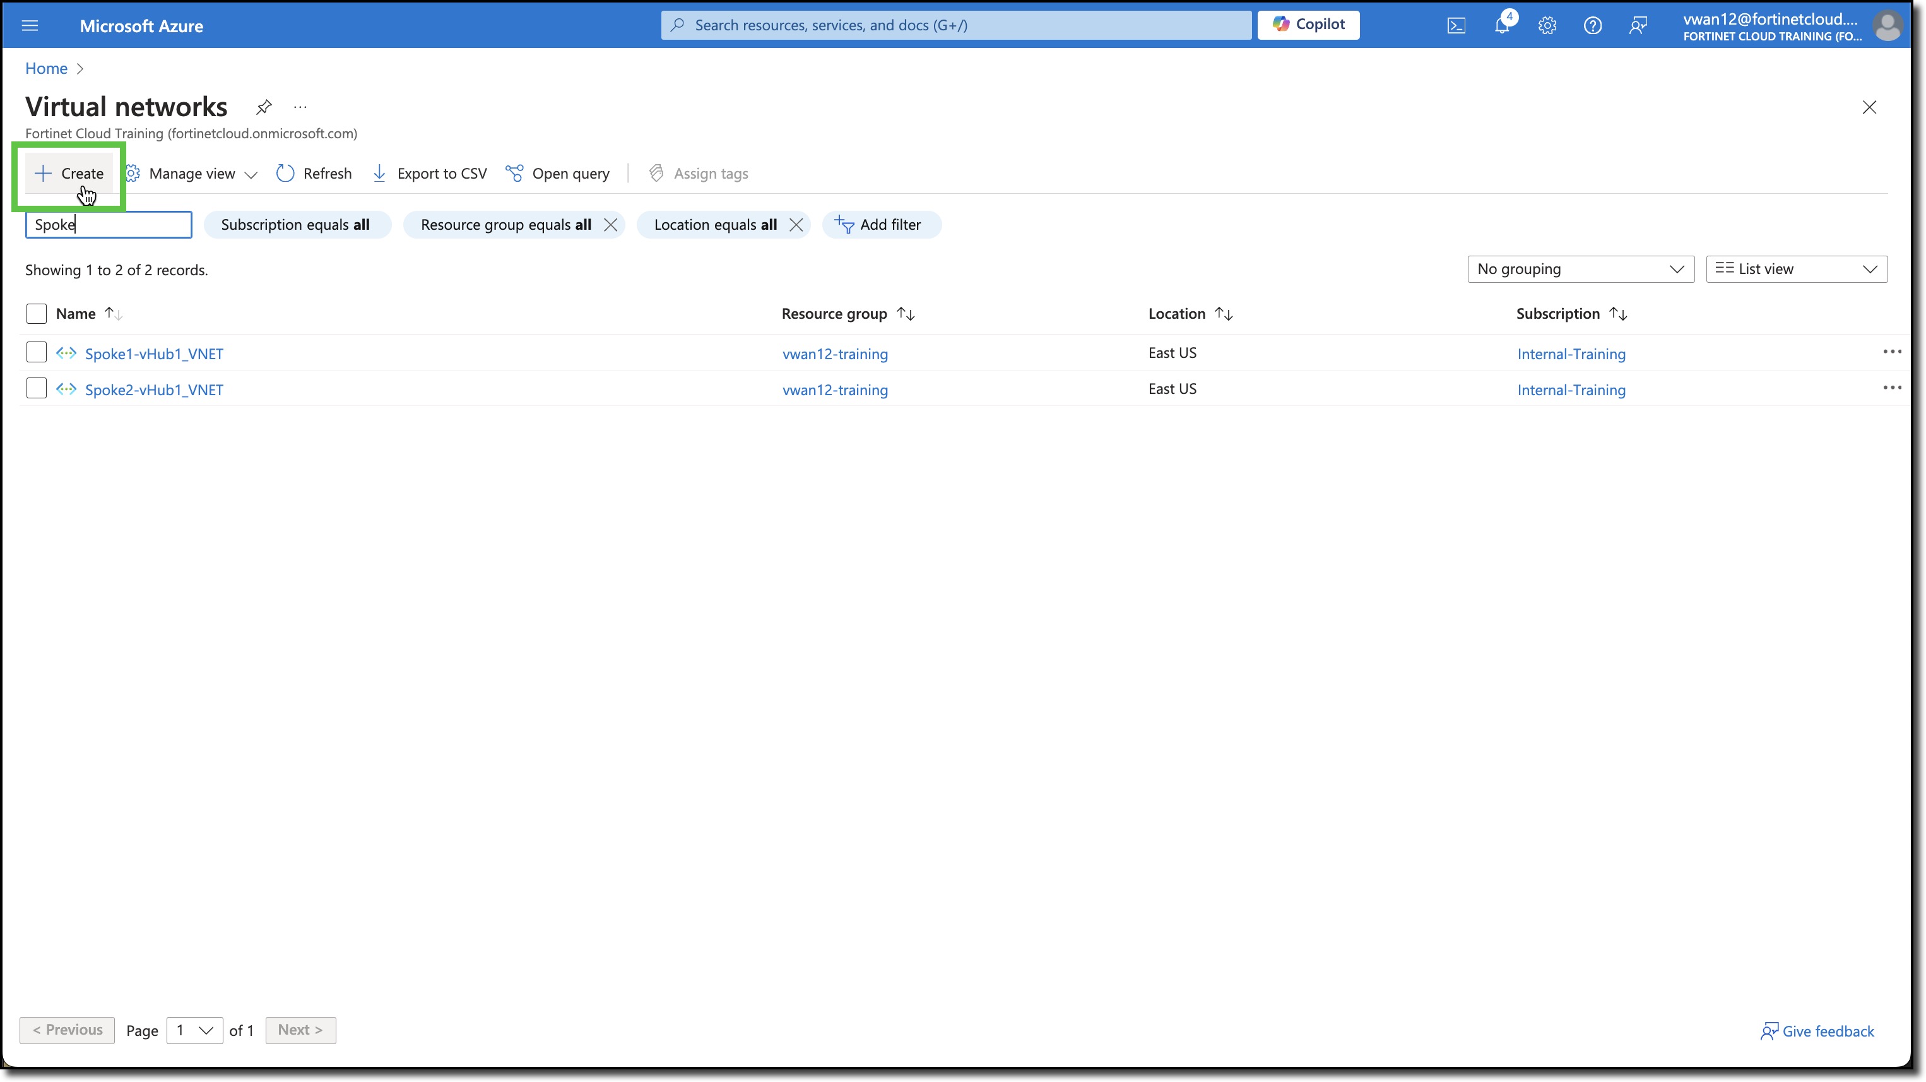Open the No grouping dropdown

[x=1581, y=269]
